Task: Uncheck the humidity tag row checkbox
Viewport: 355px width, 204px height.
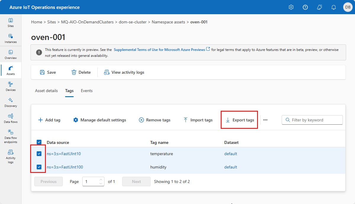Action: point(39,167)
